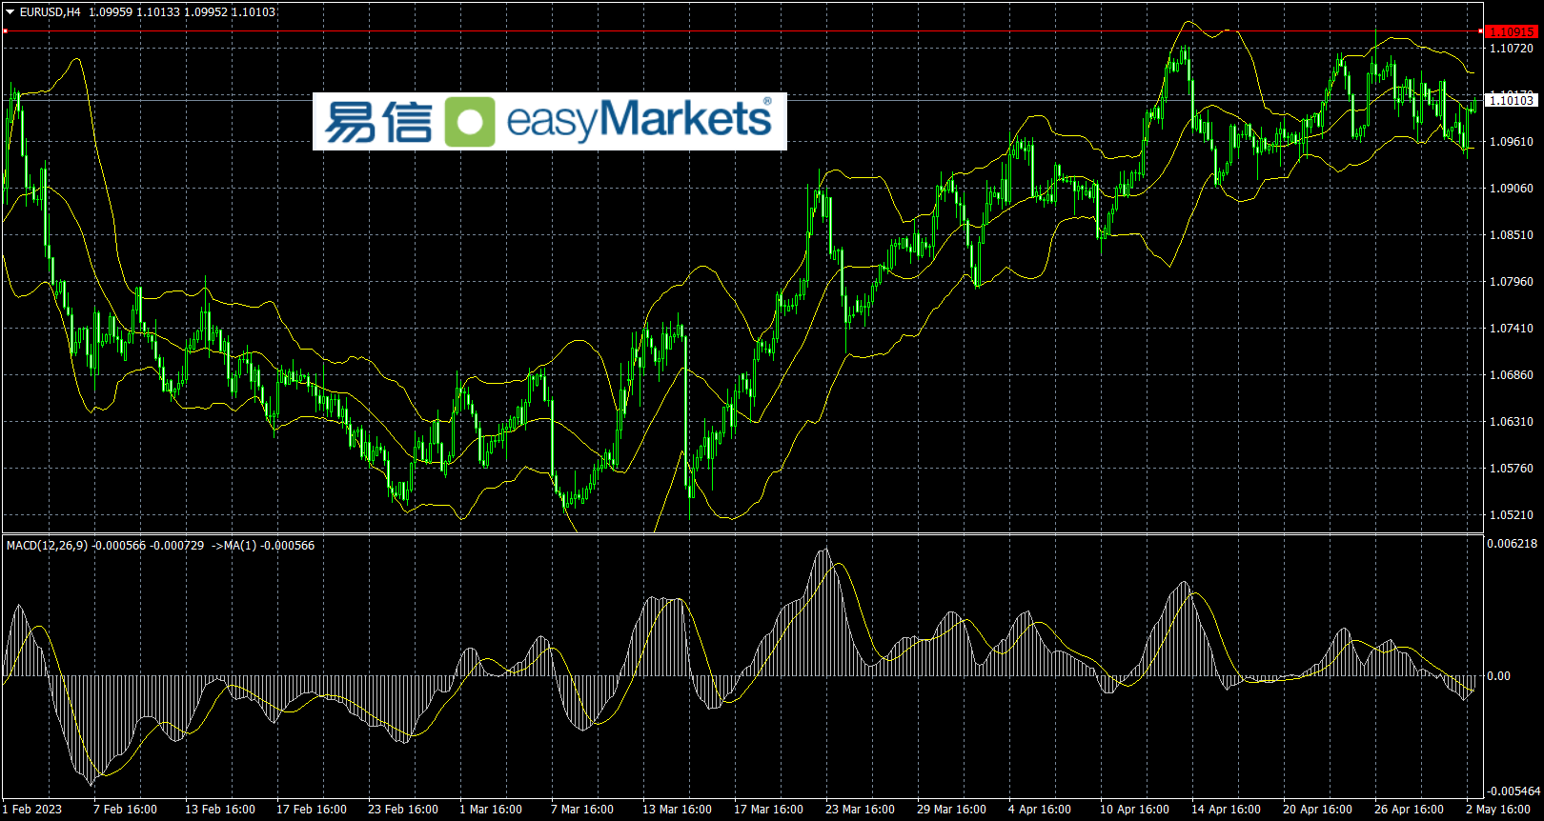The height and width of the screenshot is (821, 1544).
Task: Click the 1.06860 price scale value
Action: pyautogui.click(x=1512, y=374)
